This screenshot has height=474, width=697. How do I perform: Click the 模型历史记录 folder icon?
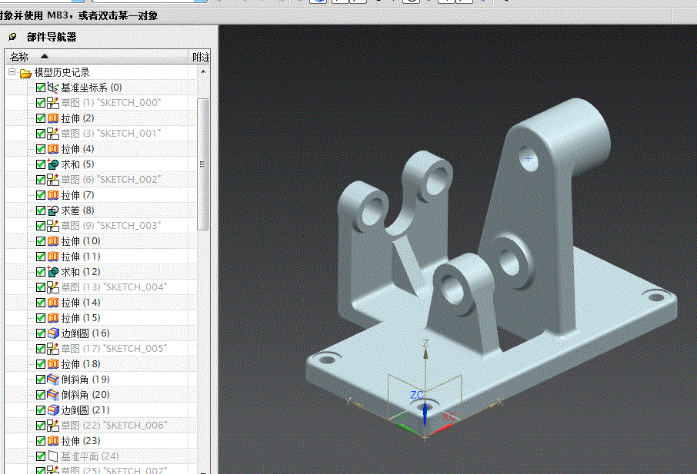tap(26, 73)
